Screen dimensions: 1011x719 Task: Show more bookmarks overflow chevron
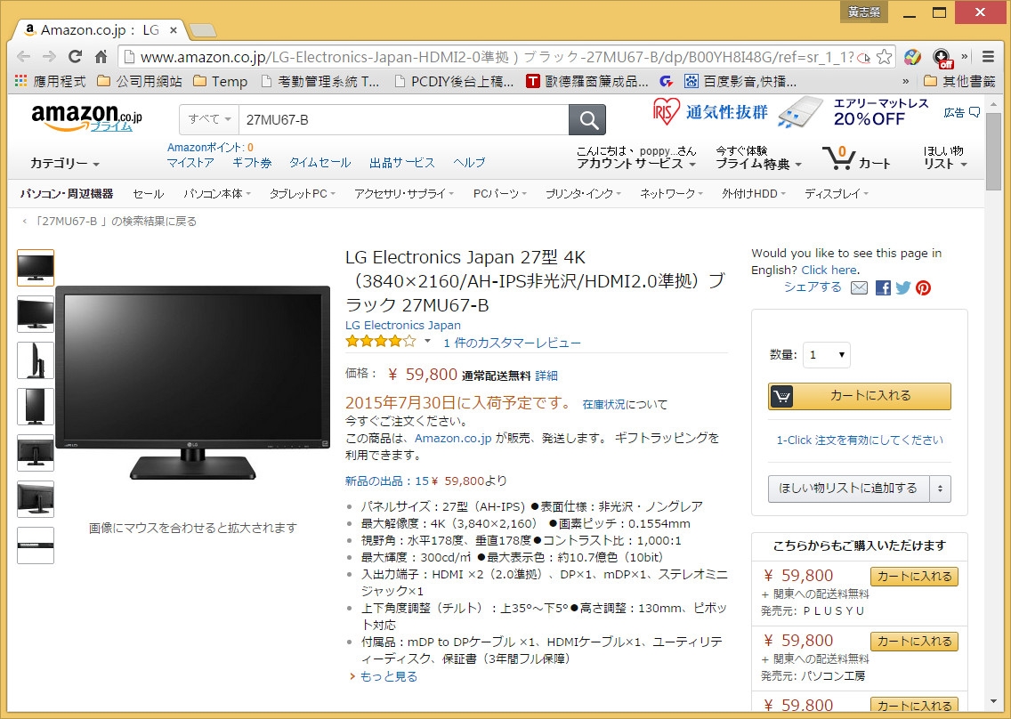(905, 81)
